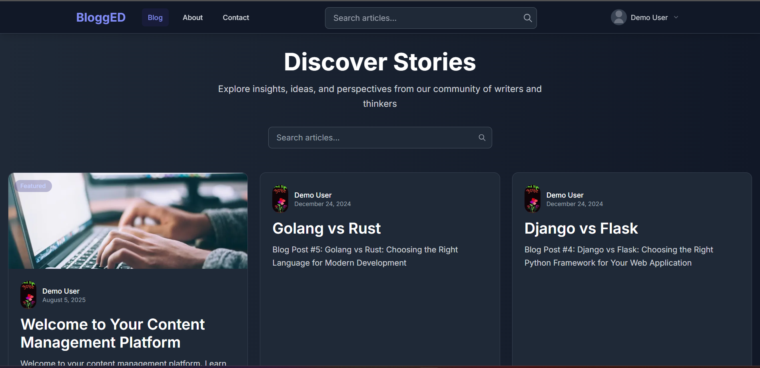Click the magnifier icon in the hero search bar
The image size is (760, 368).
pos(482,137)
